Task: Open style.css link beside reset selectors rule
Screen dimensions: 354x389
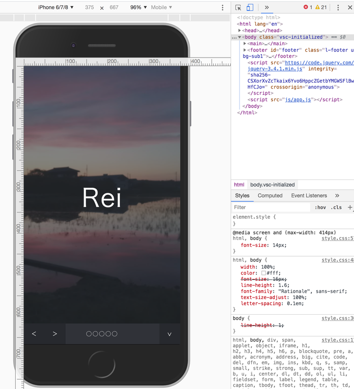Action: (x=338, y=340)
